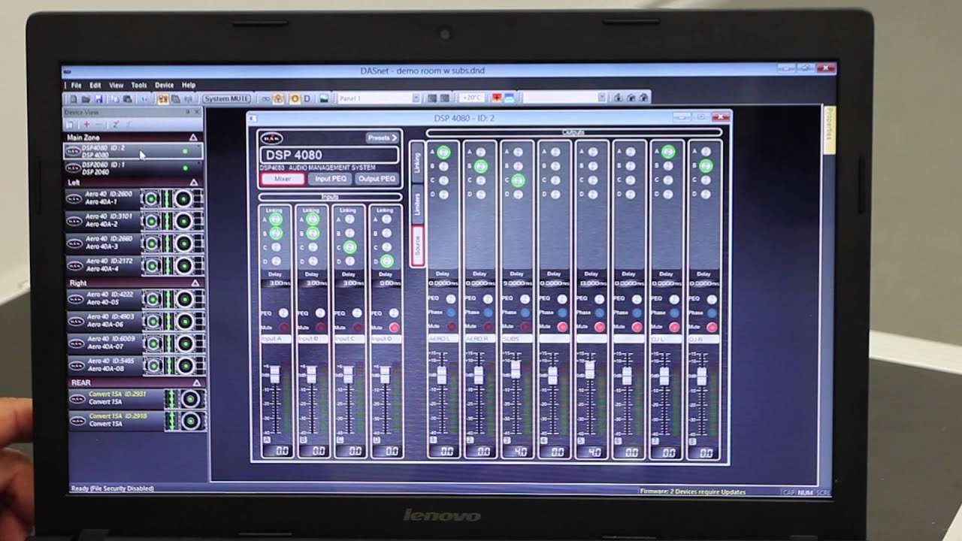Screen dimensions: 962x541
Task: Collapse the Left group
Action: pos(194,183)
